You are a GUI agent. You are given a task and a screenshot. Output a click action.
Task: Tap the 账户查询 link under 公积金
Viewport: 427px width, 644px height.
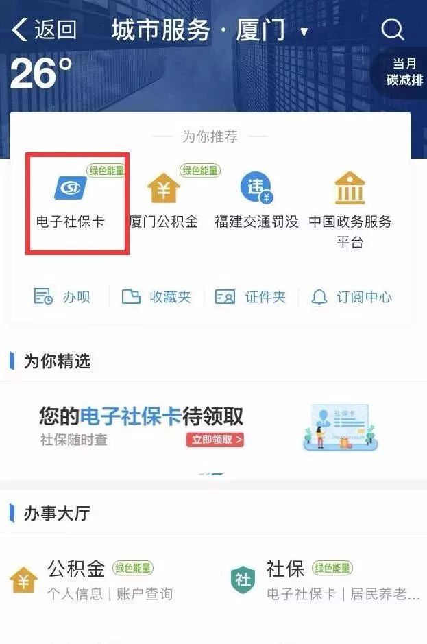pos(145,594)
